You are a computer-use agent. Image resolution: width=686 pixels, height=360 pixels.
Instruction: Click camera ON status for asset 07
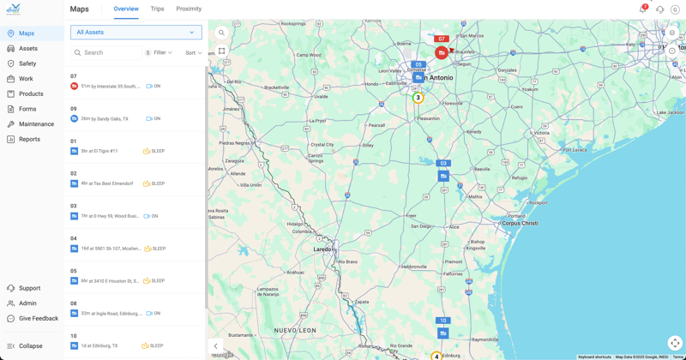(x=153, y=87)
